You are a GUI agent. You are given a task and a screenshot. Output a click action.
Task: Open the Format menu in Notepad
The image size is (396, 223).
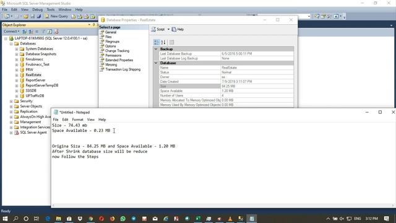click(x=77, y=120)
